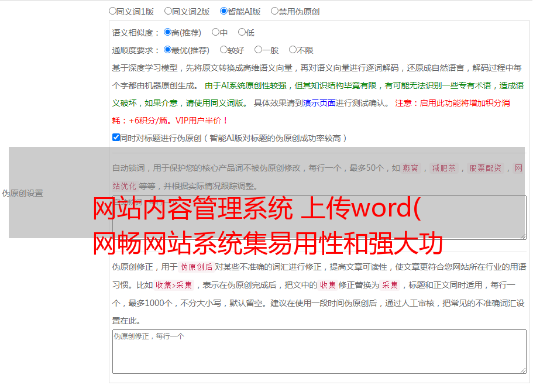The image size is (533, 385).
Task: Click into the 自动锁词 text area
Action: tap(319, 218)
